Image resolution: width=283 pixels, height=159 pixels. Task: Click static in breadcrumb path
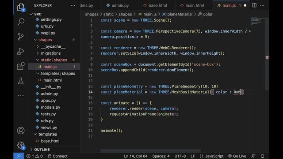tap(108, 14)
